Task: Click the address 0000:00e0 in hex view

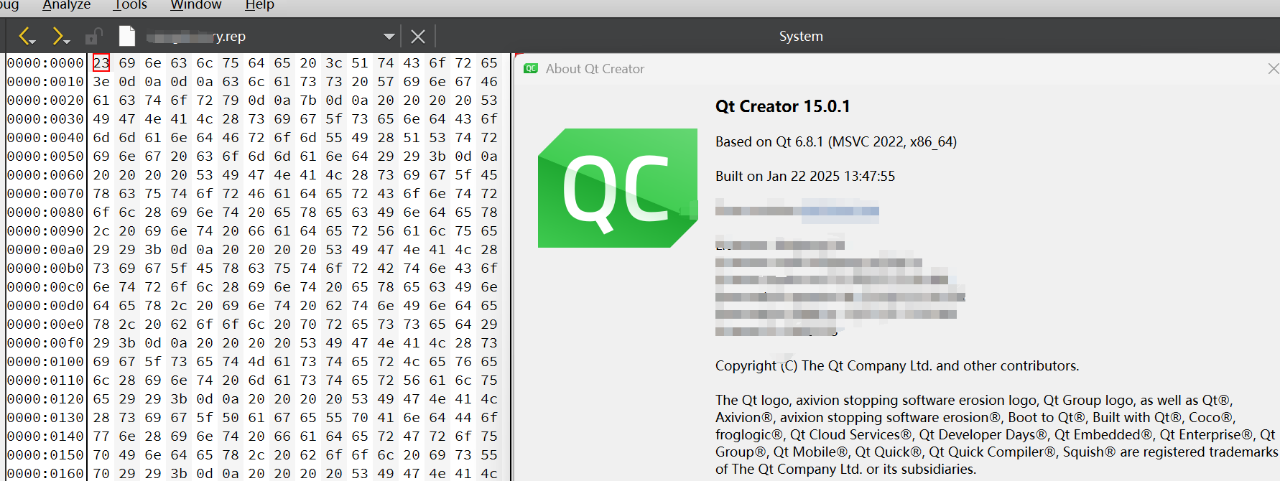Action: [x=45, y=324]
